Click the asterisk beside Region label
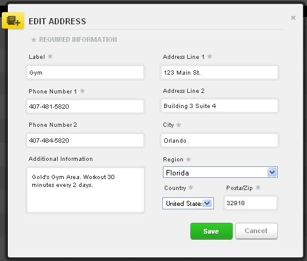Screen dimensions: 307x261 pos(188,159)
